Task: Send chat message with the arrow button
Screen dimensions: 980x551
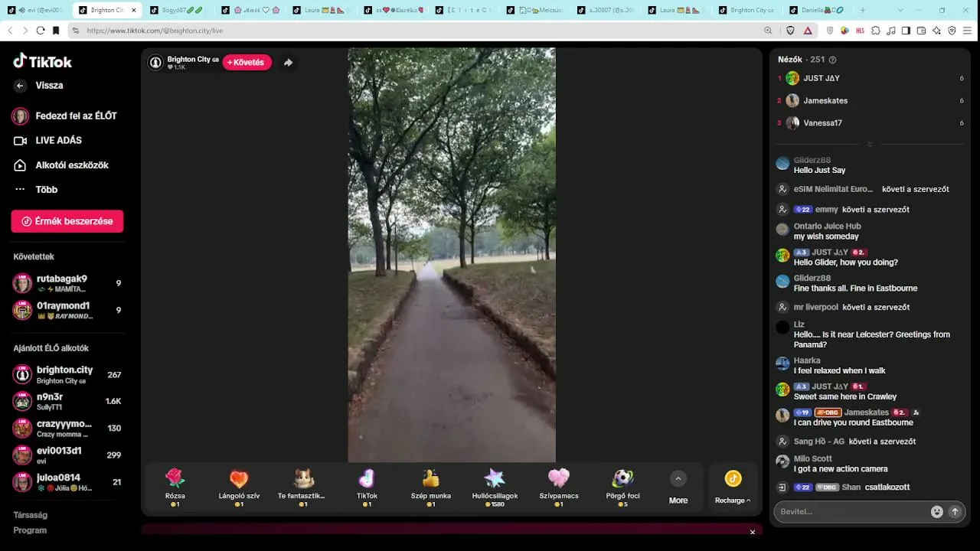Action: 955,512
